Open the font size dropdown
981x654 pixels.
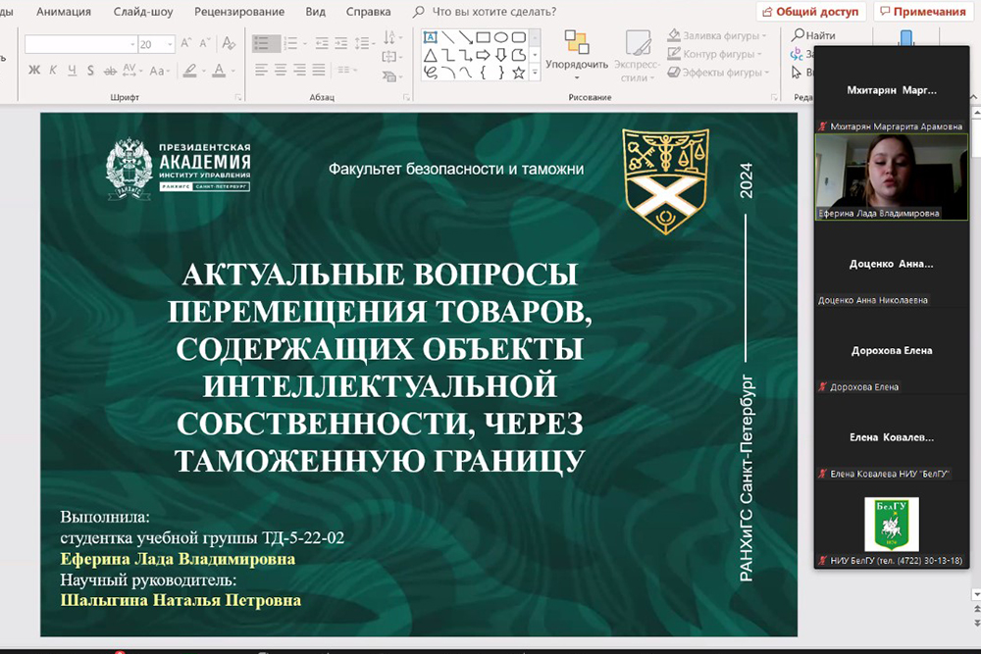(170, 45)
